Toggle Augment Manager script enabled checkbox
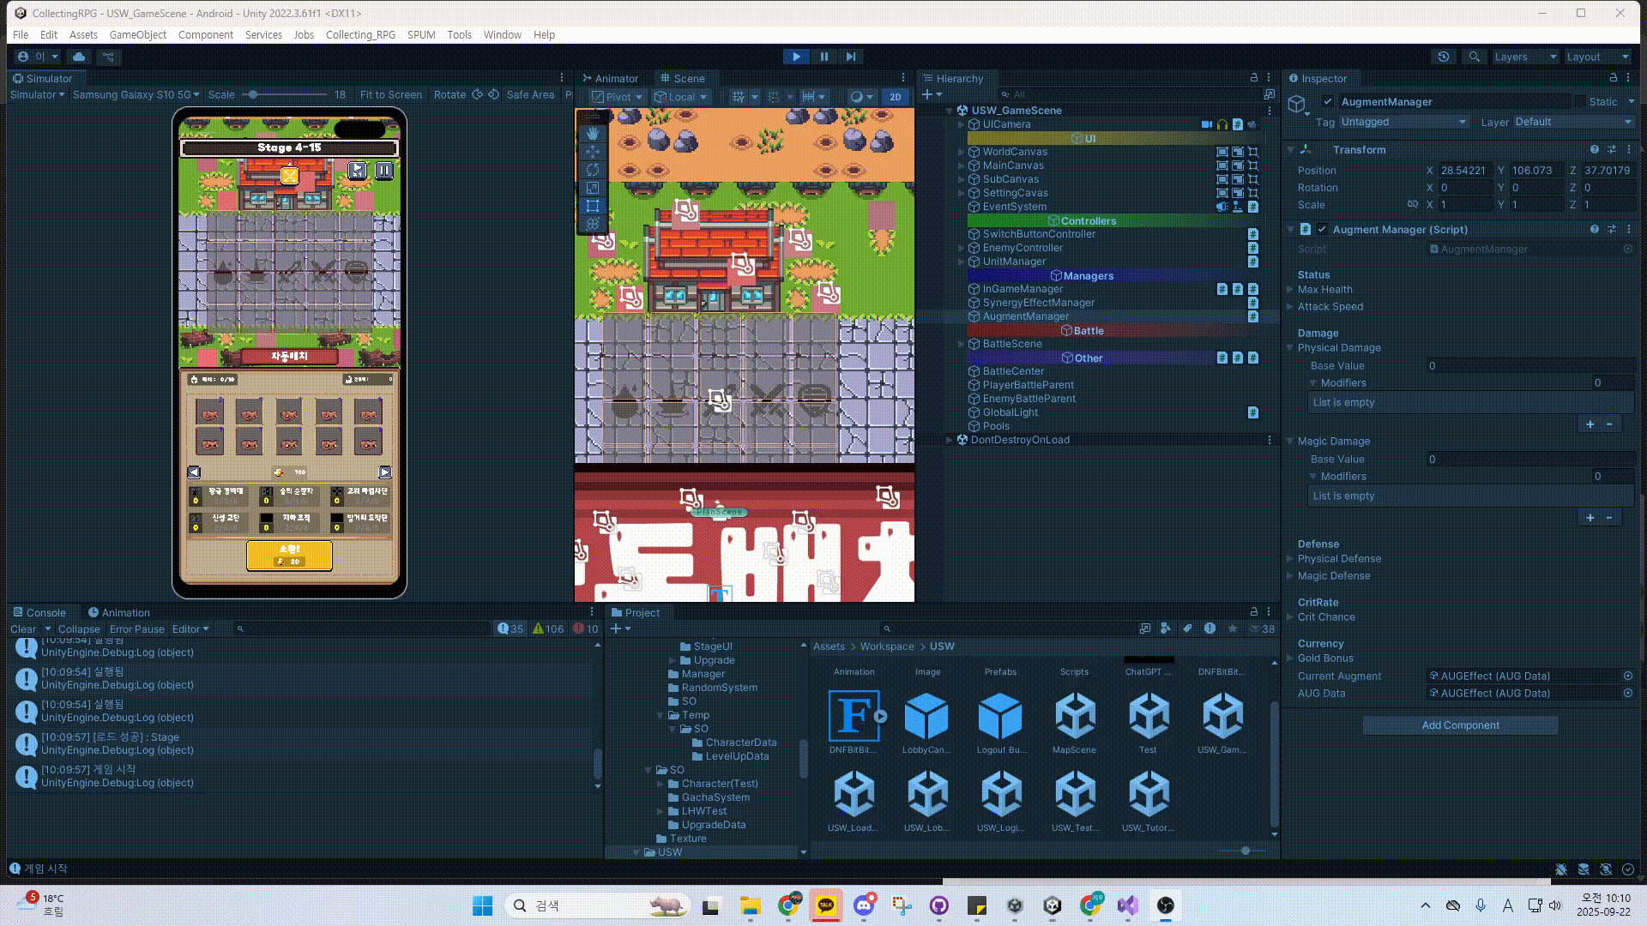 [x=1322, y=229]
